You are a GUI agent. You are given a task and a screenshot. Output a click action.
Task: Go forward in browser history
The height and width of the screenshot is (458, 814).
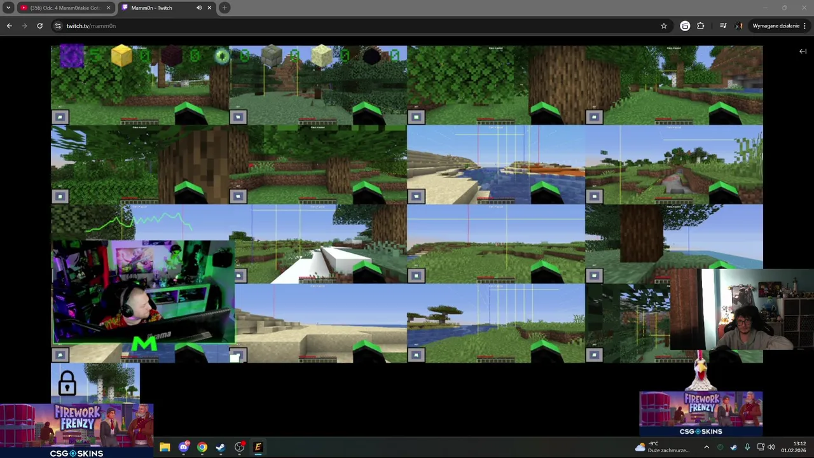click(24, 25)
